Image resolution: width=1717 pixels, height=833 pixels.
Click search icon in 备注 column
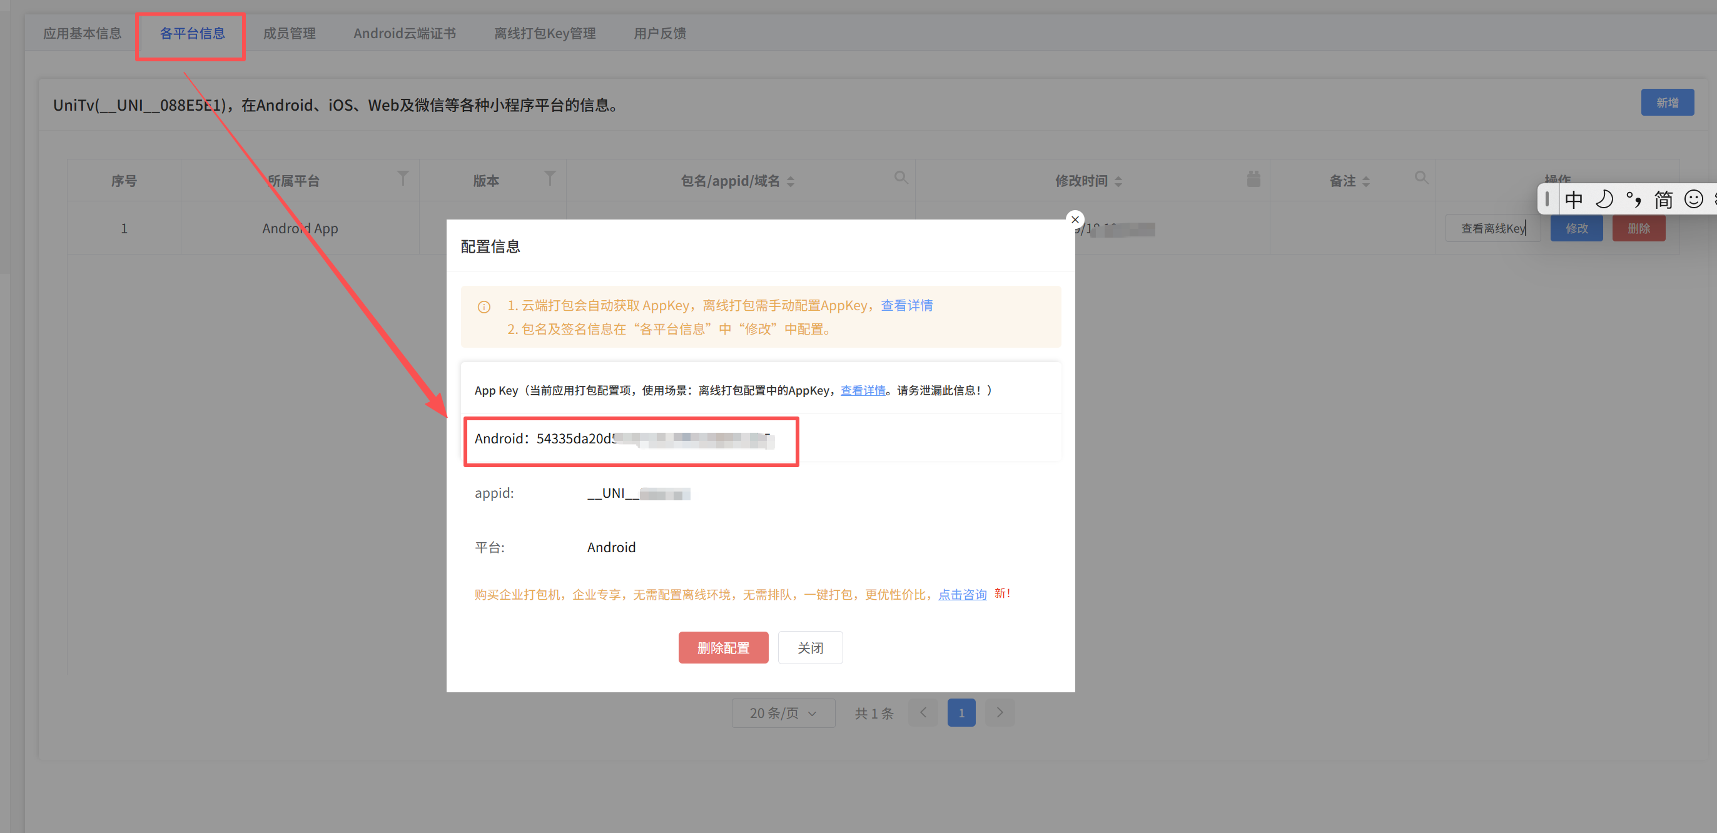[x=1421, y=177]
